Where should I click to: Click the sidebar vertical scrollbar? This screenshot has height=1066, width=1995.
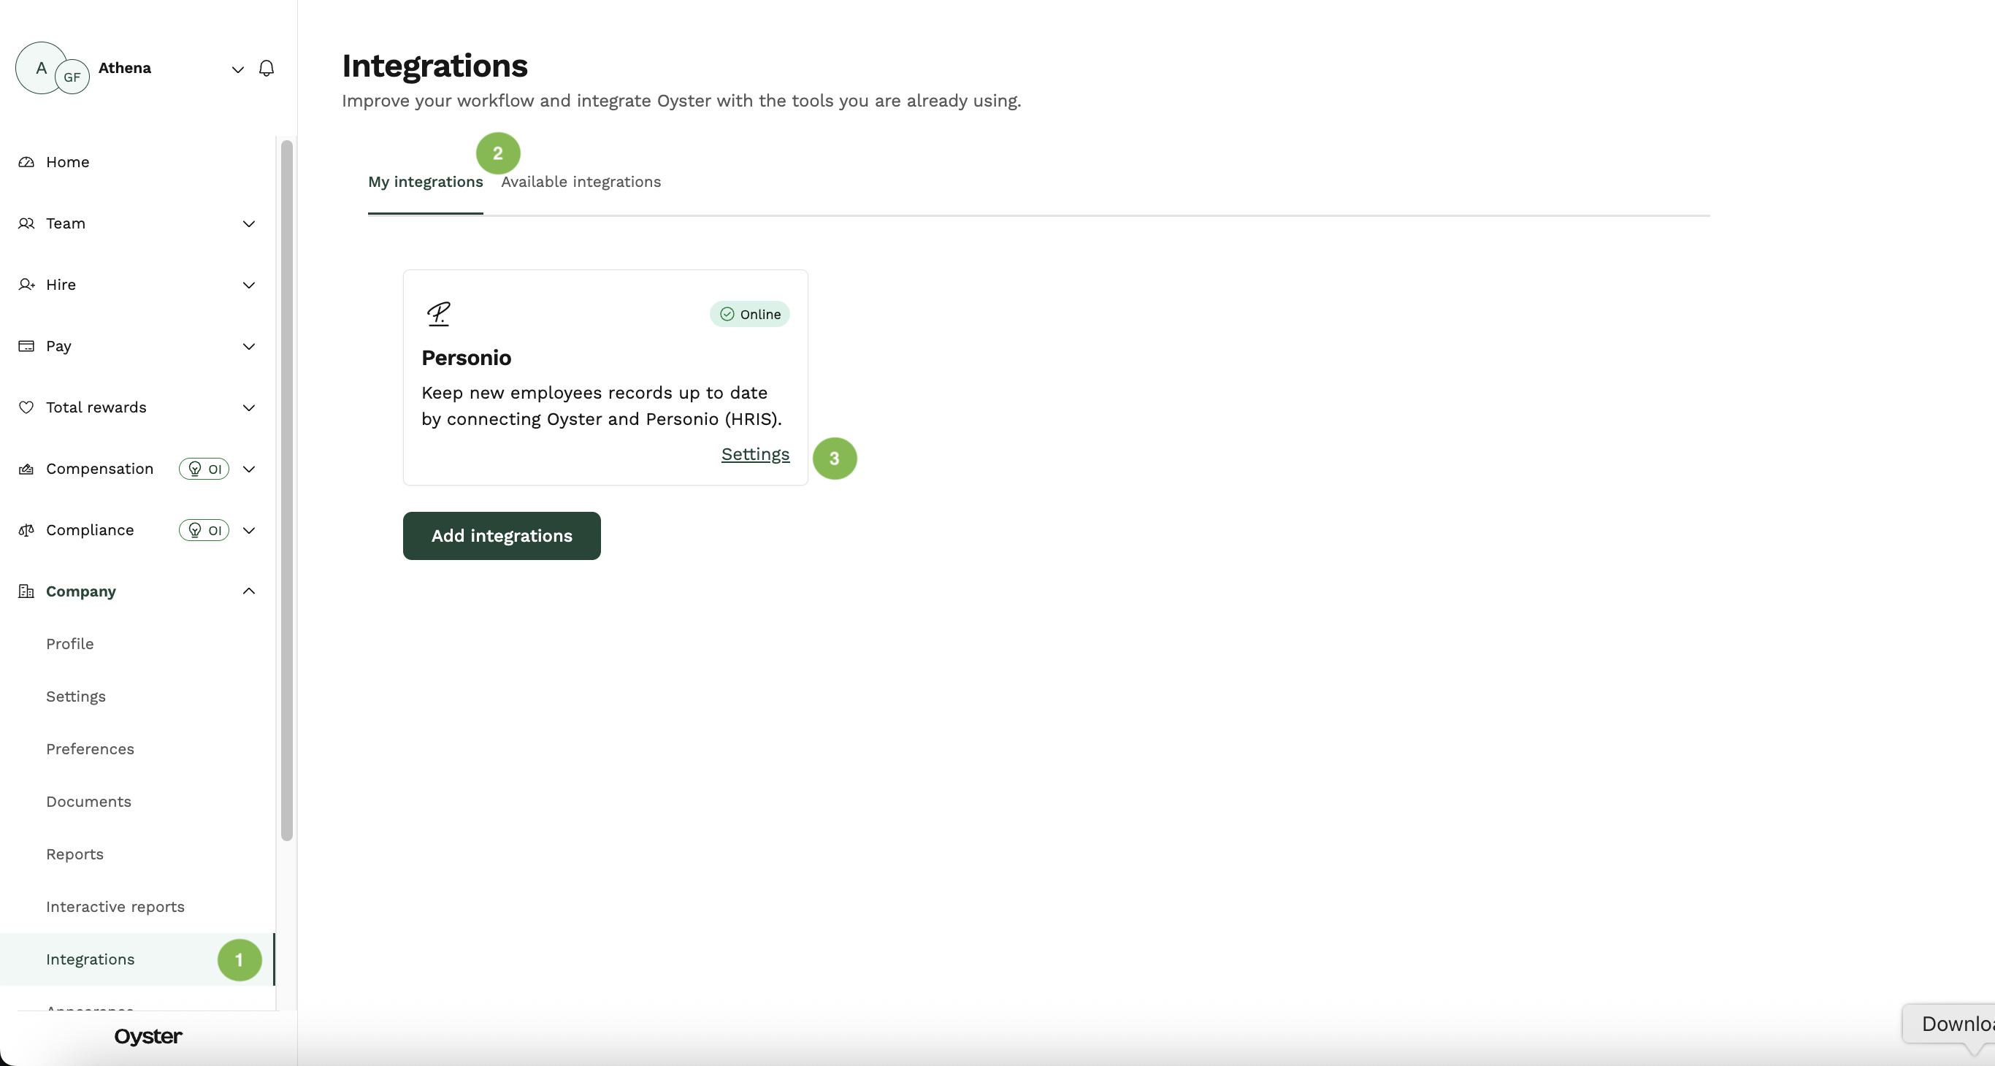pos(286,489)
